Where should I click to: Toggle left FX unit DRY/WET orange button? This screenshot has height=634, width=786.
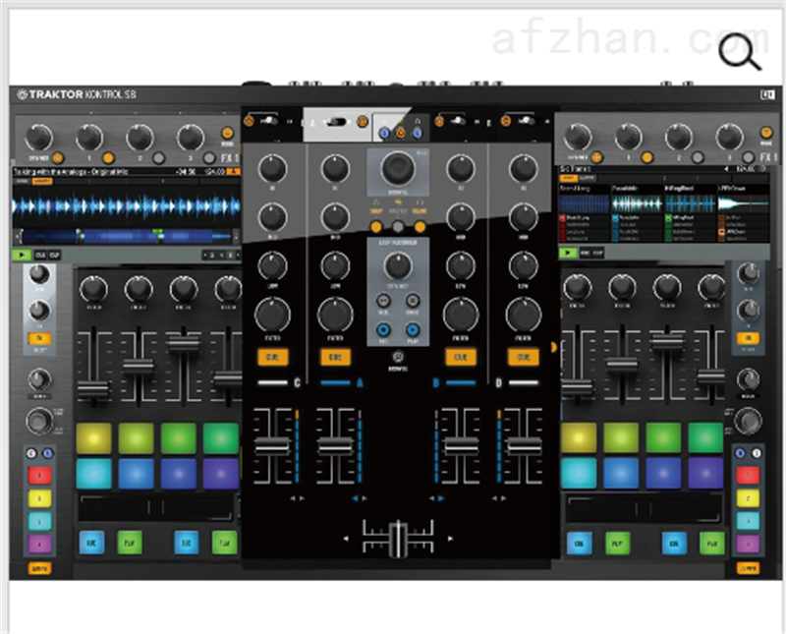pos(58,158)
